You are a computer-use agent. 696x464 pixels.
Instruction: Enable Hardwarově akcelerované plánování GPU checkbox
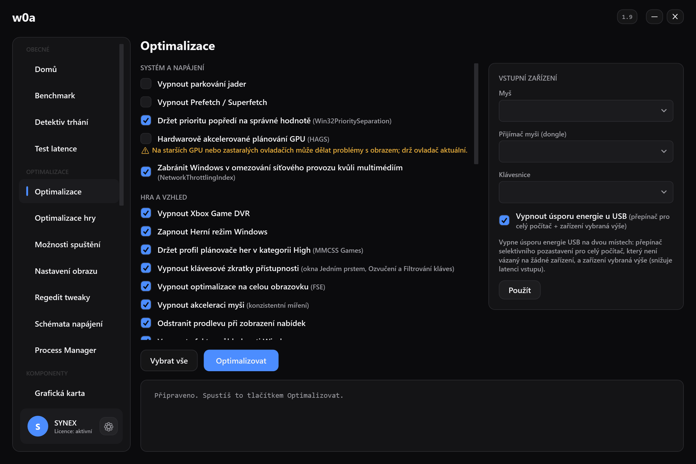click(x=146, y=139)
